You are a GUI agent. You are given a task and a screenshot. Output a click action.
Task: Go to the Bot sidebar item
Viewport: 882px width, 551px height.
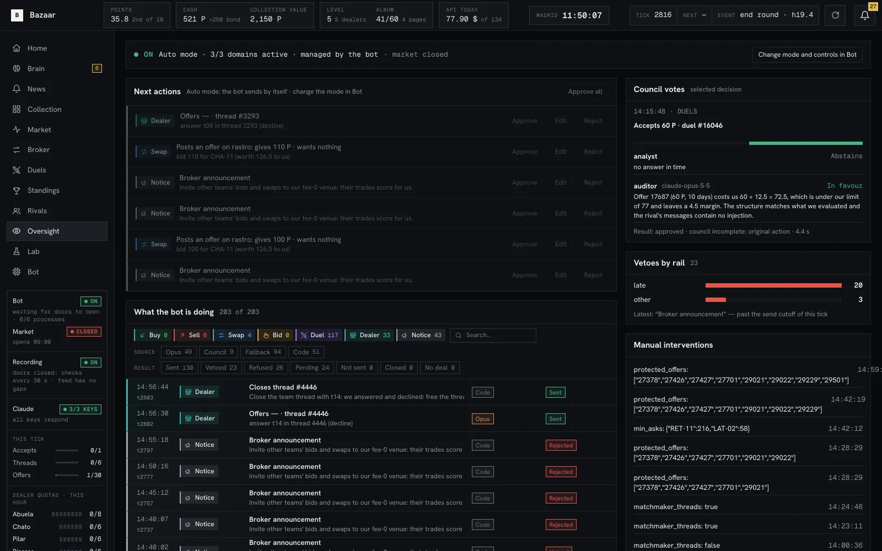57,272
